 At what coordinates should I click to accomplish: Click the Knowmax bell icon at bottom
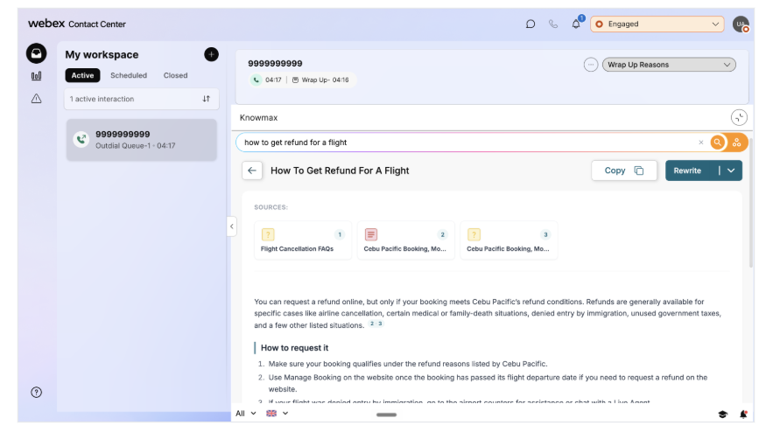(743, 414)
